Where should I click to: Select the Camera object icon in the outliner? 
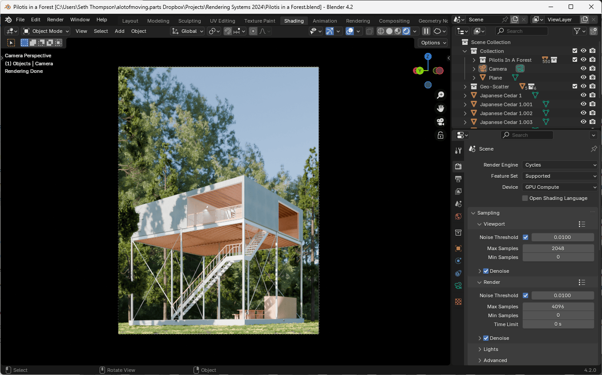483,68
